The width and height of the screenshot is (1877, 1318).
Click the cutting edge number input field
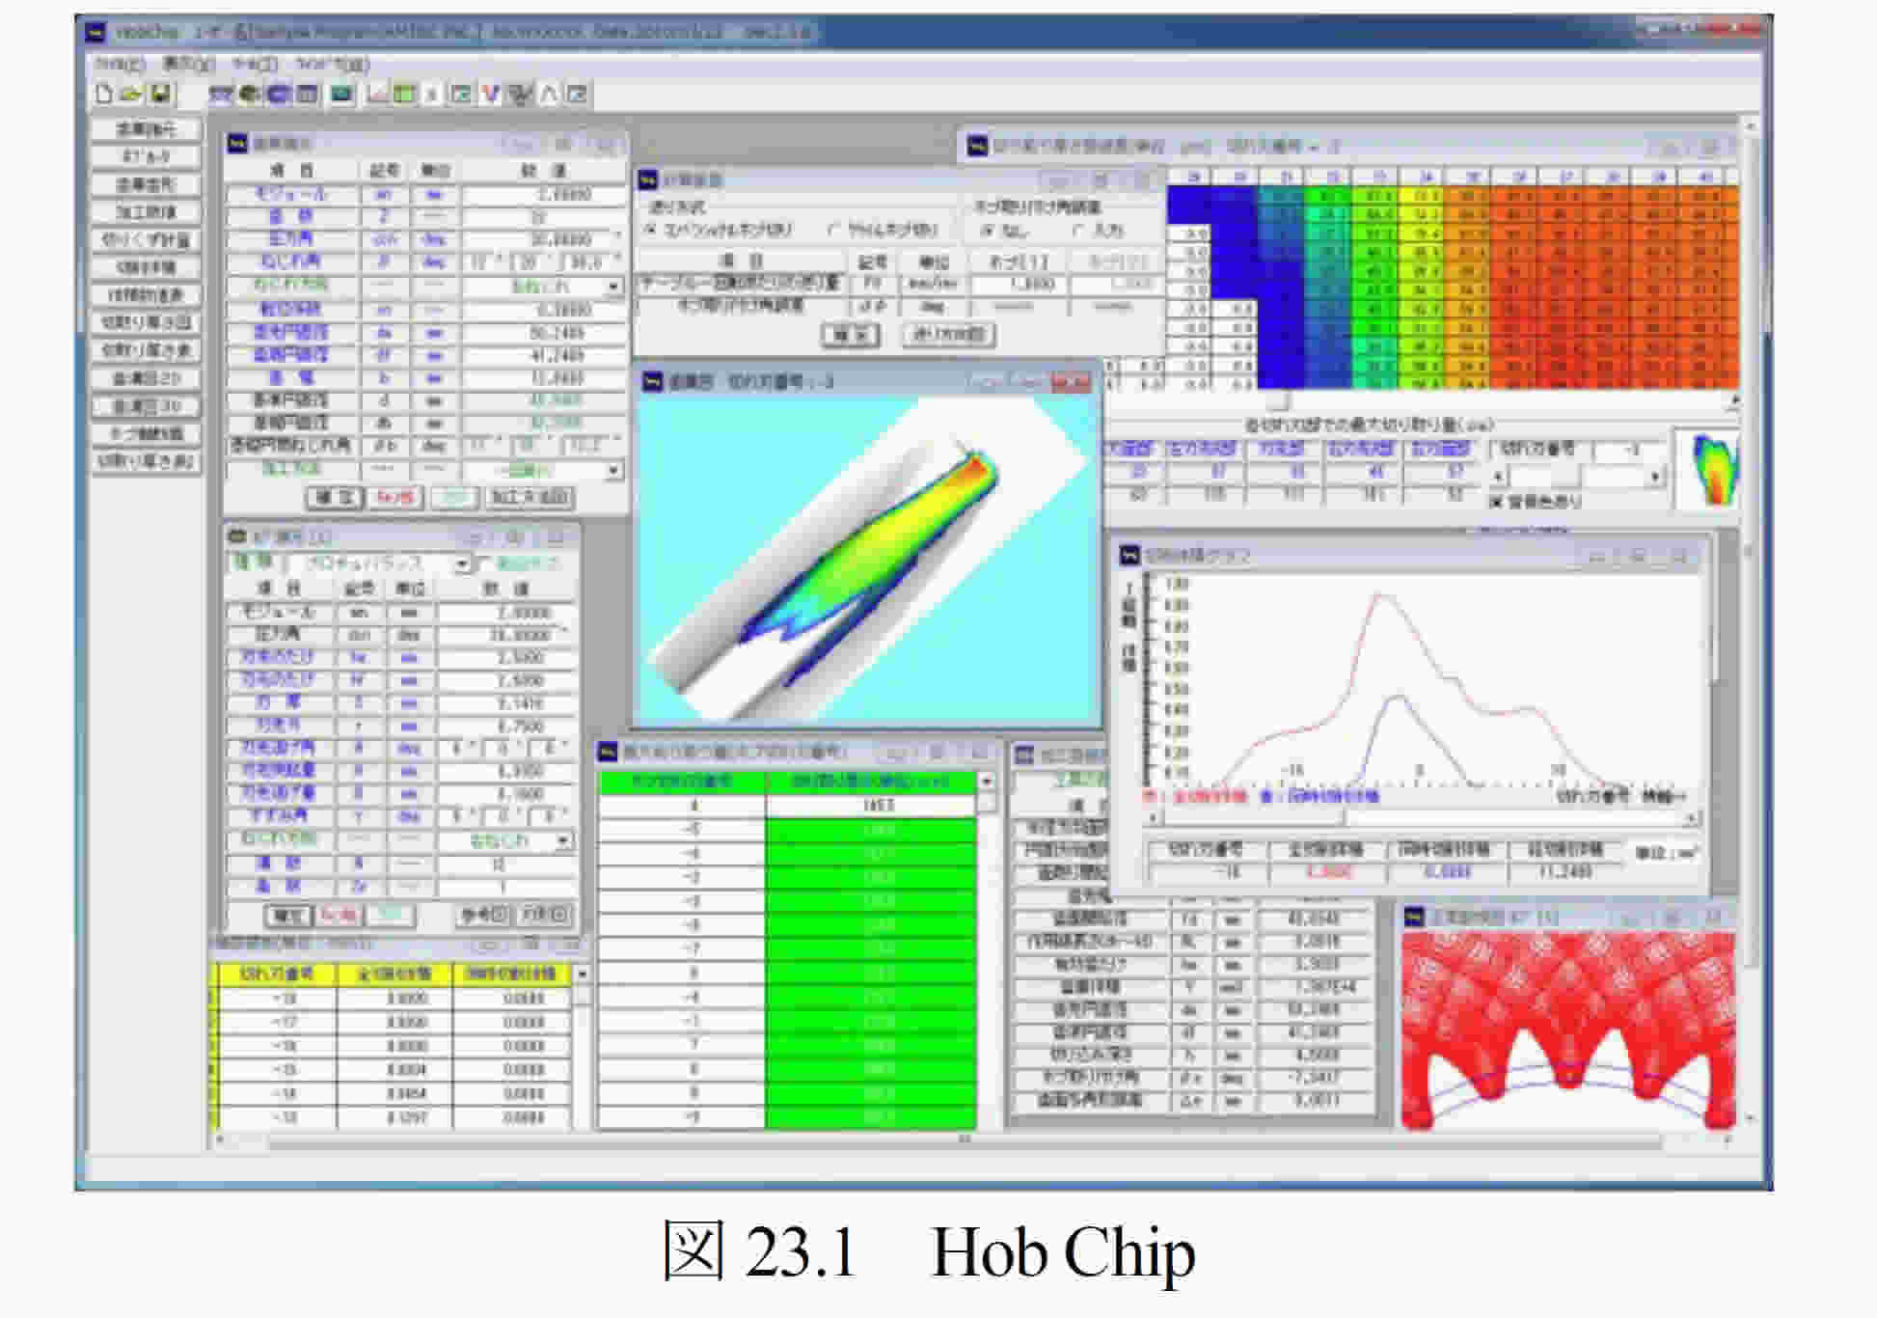(x=1630, y=451)
